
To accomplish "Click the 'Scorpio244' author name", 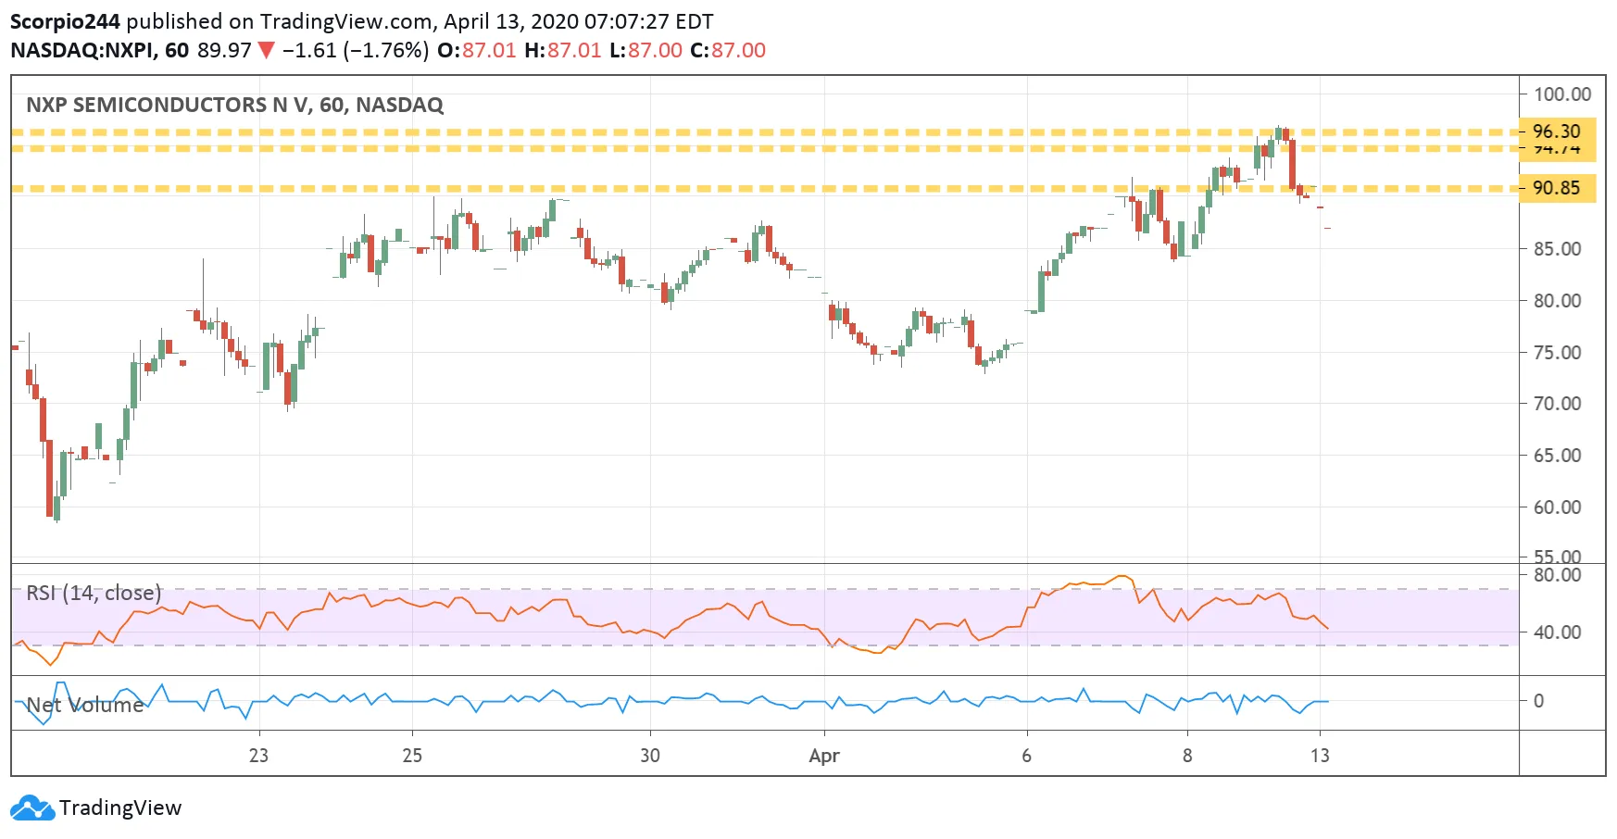I will point(65,21).
